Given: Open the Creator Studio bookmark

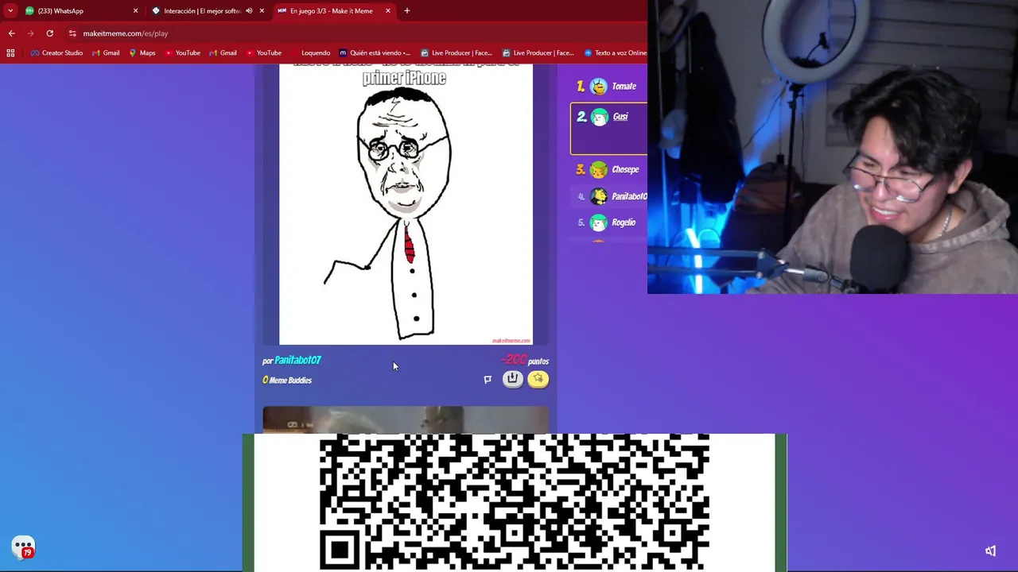Looking at the screenshot, I should pos(56,53).
